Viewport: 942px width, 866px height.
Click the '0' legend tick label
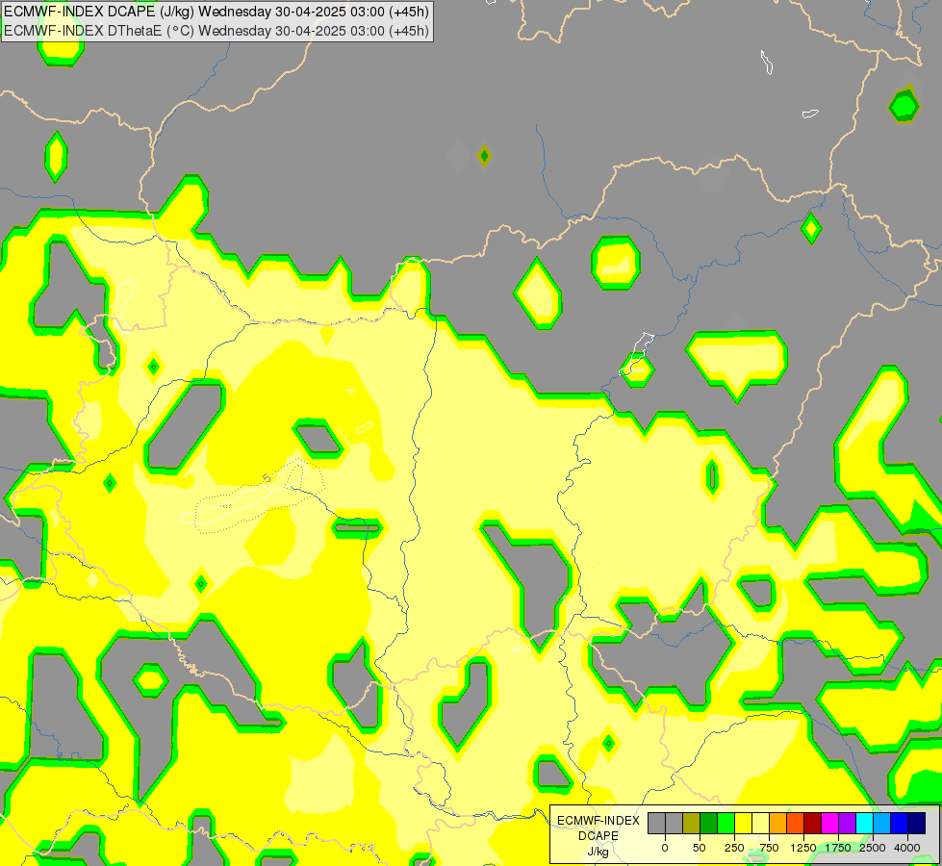pos(665,848)
